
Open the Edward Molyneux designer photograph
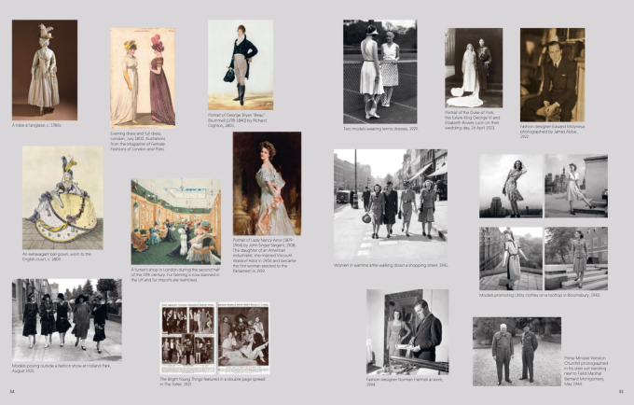pyautogui.click(x=552, y=74)
